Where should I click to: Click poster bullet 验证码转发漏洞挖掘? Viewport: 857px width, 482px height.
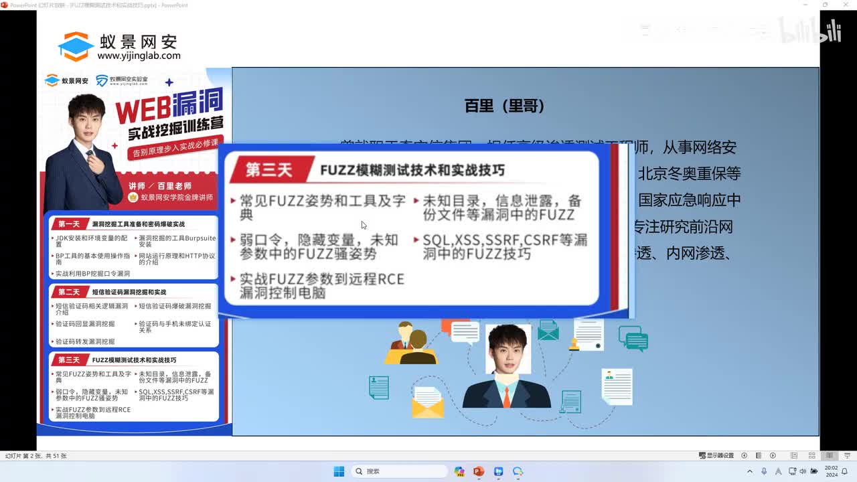click(85, 341)
